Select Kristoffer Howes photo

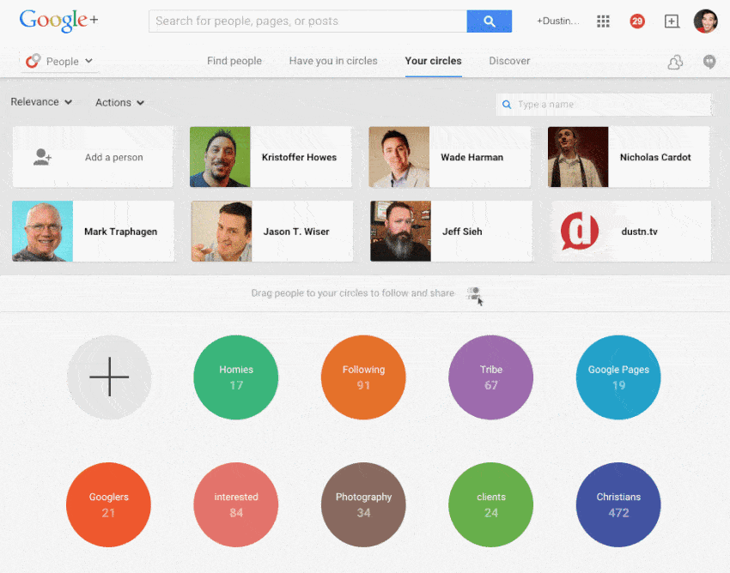point(220,157)
